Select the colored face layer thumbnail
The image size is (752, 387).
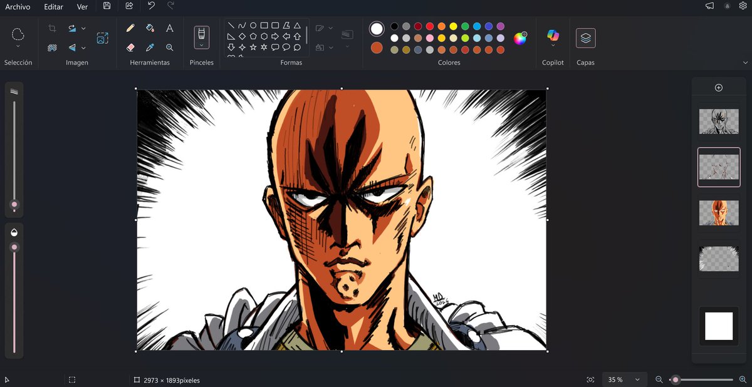pos(719,213)
